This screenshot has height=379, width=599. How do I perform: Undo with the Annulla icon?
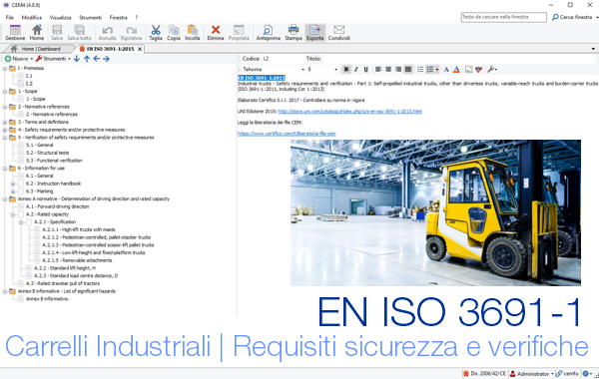(x=108, y=33)
